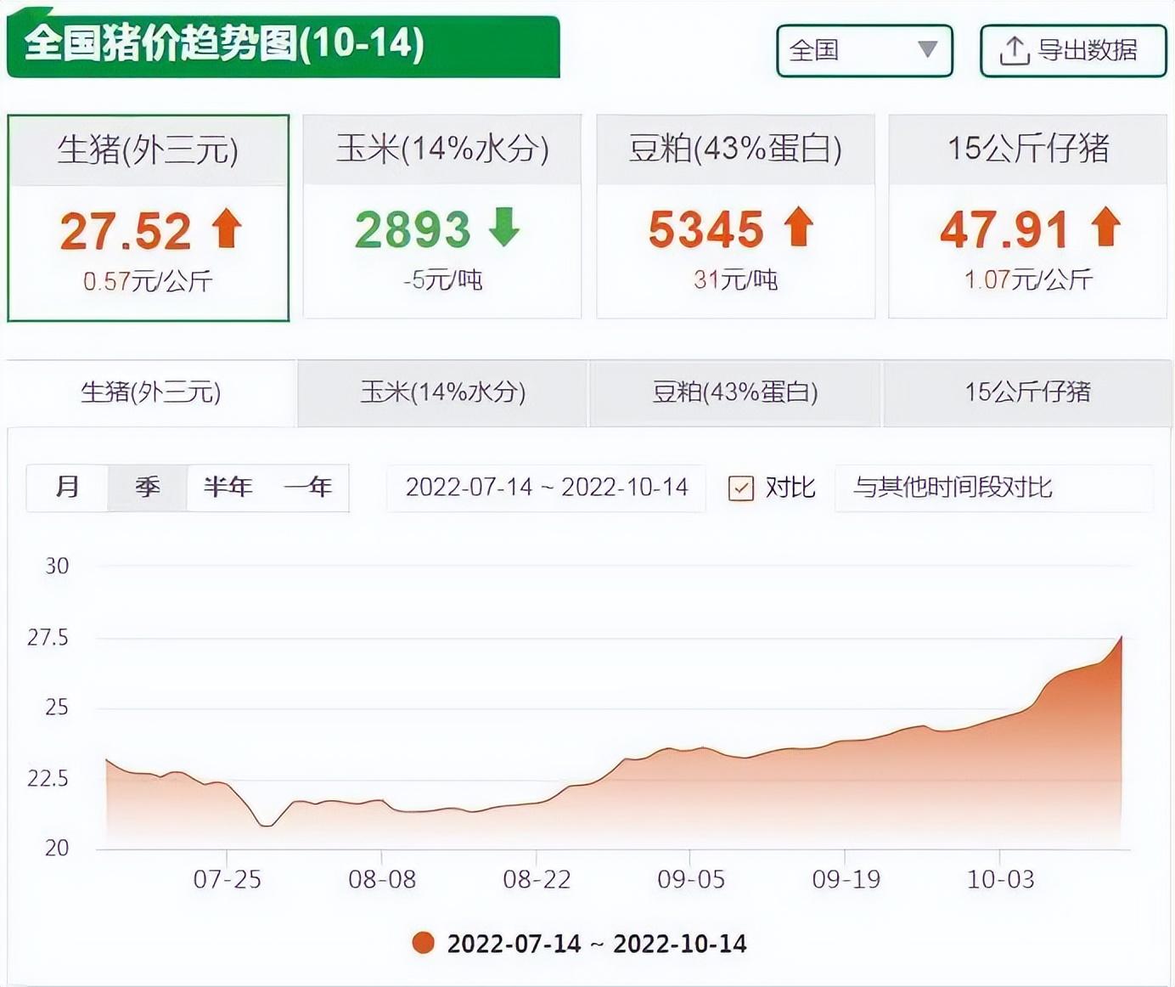The image size is (1175, 987).
Task: Click the 导出数据 export button
Action: pos(1073,51)
